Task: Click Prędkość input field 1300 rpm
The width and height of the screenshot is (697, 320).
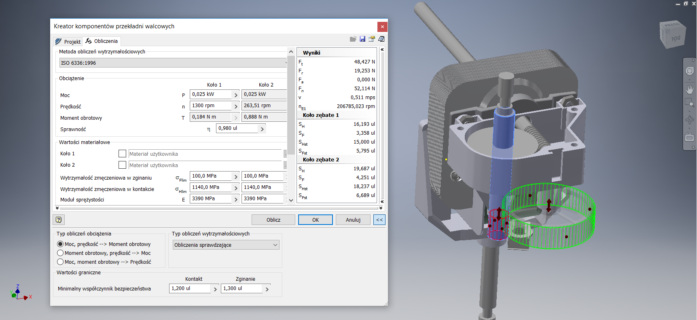Action: pyautogui.click(x=210, y=106)
